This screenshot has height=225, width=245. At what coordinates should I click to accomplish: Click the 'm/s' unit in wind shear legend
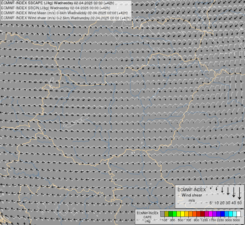[x=192, y=200]
